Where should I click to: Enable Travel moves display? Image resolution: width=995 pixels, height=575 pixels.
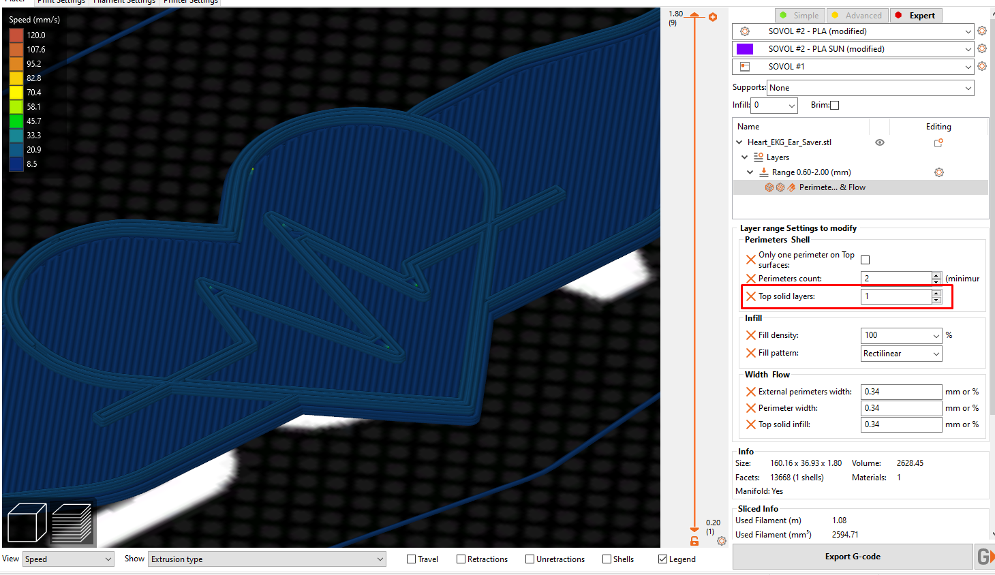(411, 559)
